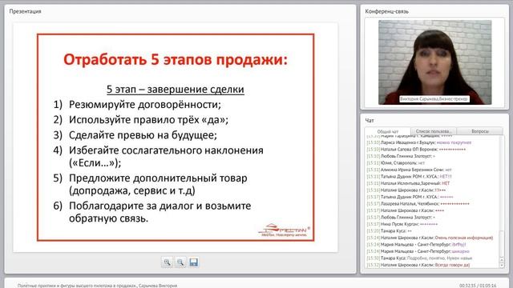Click slide item 'Используйте правило трёх «да»;'
The image size is (513, 288).
(x=148, y=119)
